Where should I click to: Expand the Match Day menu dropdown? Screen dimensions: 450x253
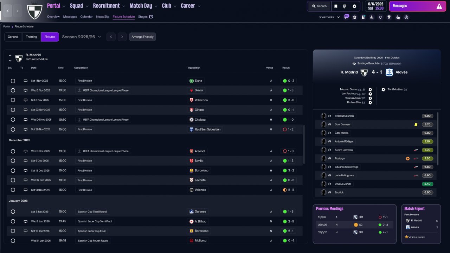156,6
